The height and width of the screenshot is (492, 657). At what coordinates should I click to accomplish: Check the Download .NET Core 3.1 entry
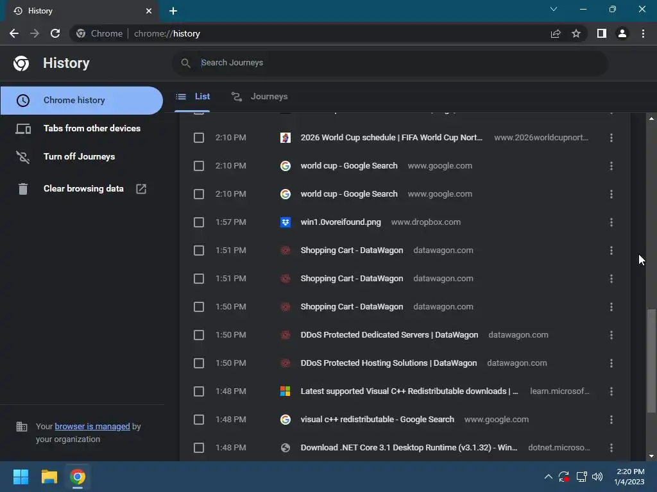[x=199, y=448]
